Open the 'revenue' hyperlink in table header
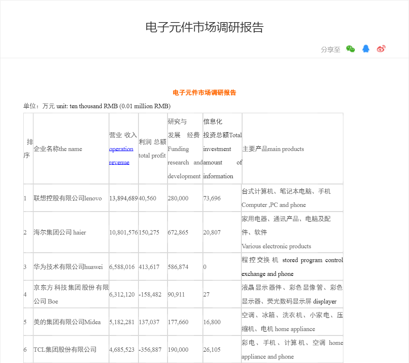 119,163
